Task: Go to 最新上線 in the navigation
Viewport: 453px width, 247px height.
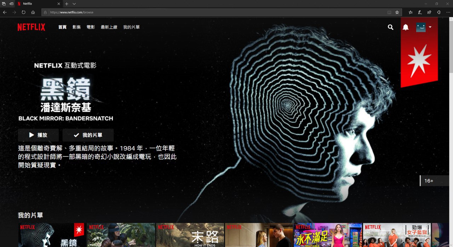Action: pyautogui.click(x=109, y=27)
